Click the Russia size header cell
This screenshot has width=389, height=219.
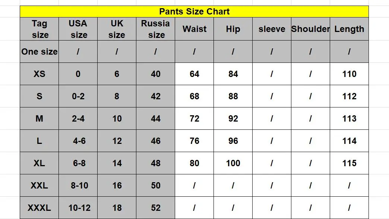[x=155, y=29]
